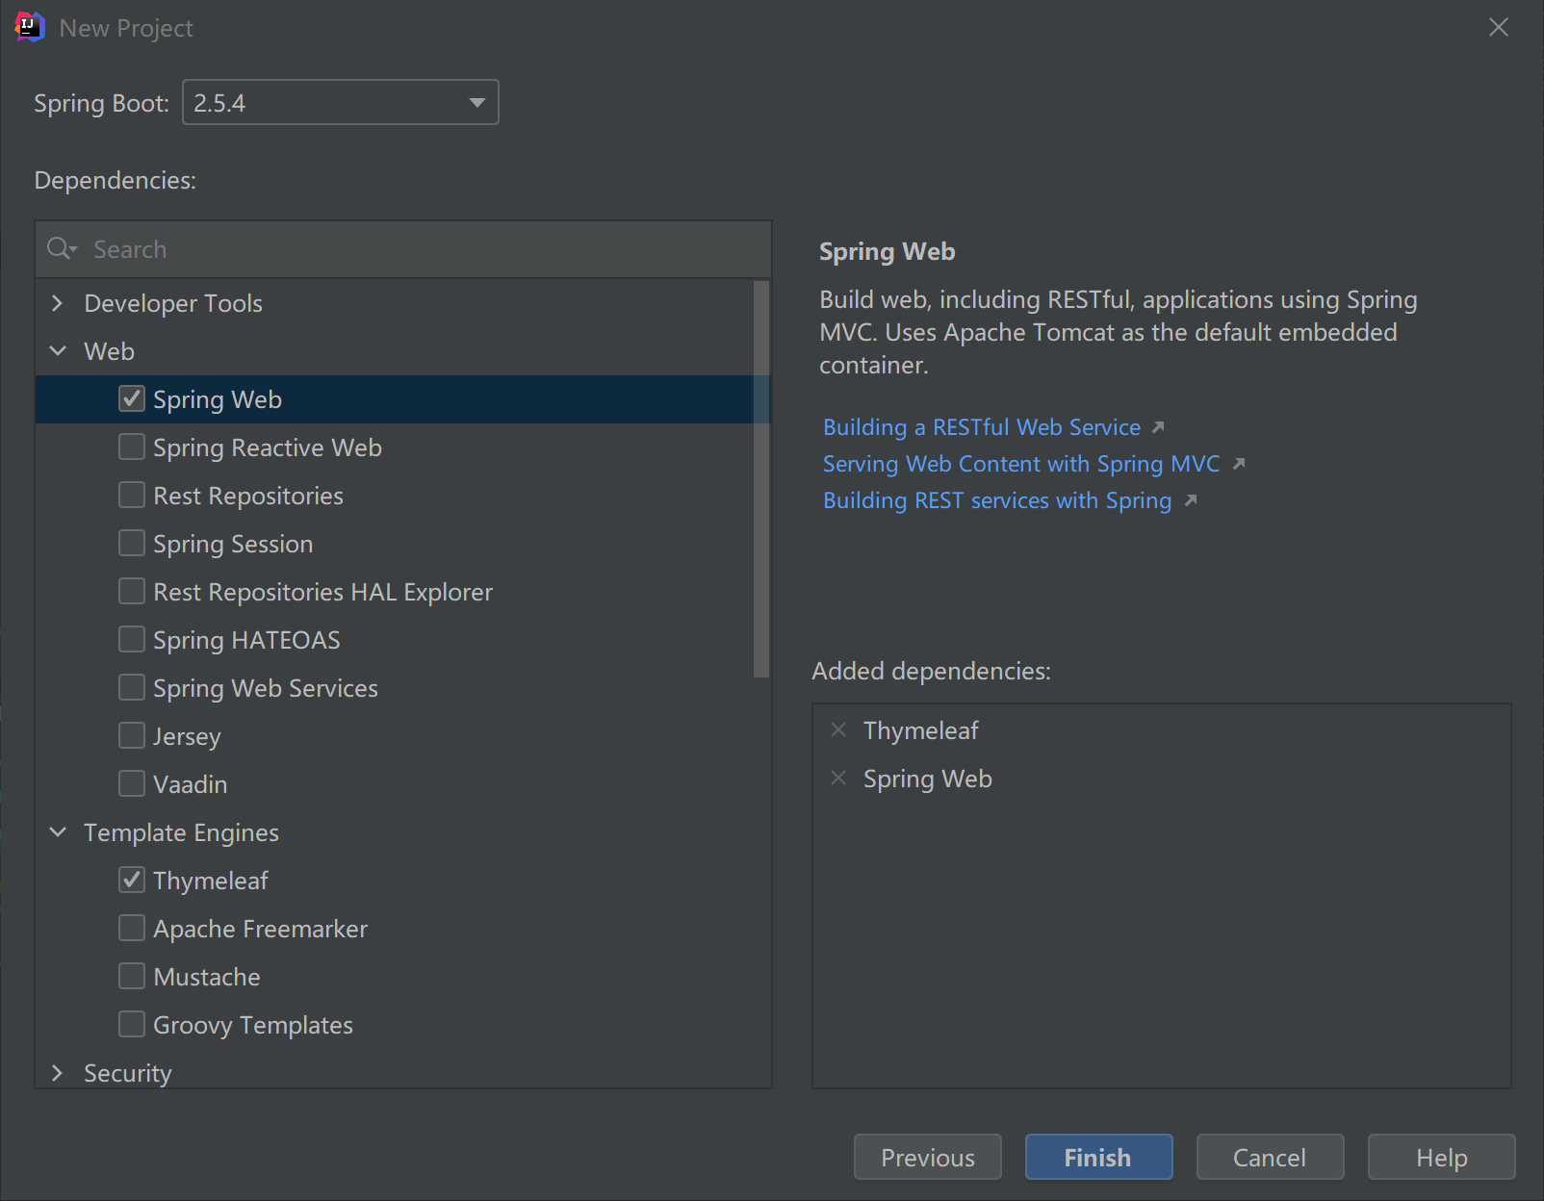Open Serving Web Content with Spring MVC link

(1021, 464)
